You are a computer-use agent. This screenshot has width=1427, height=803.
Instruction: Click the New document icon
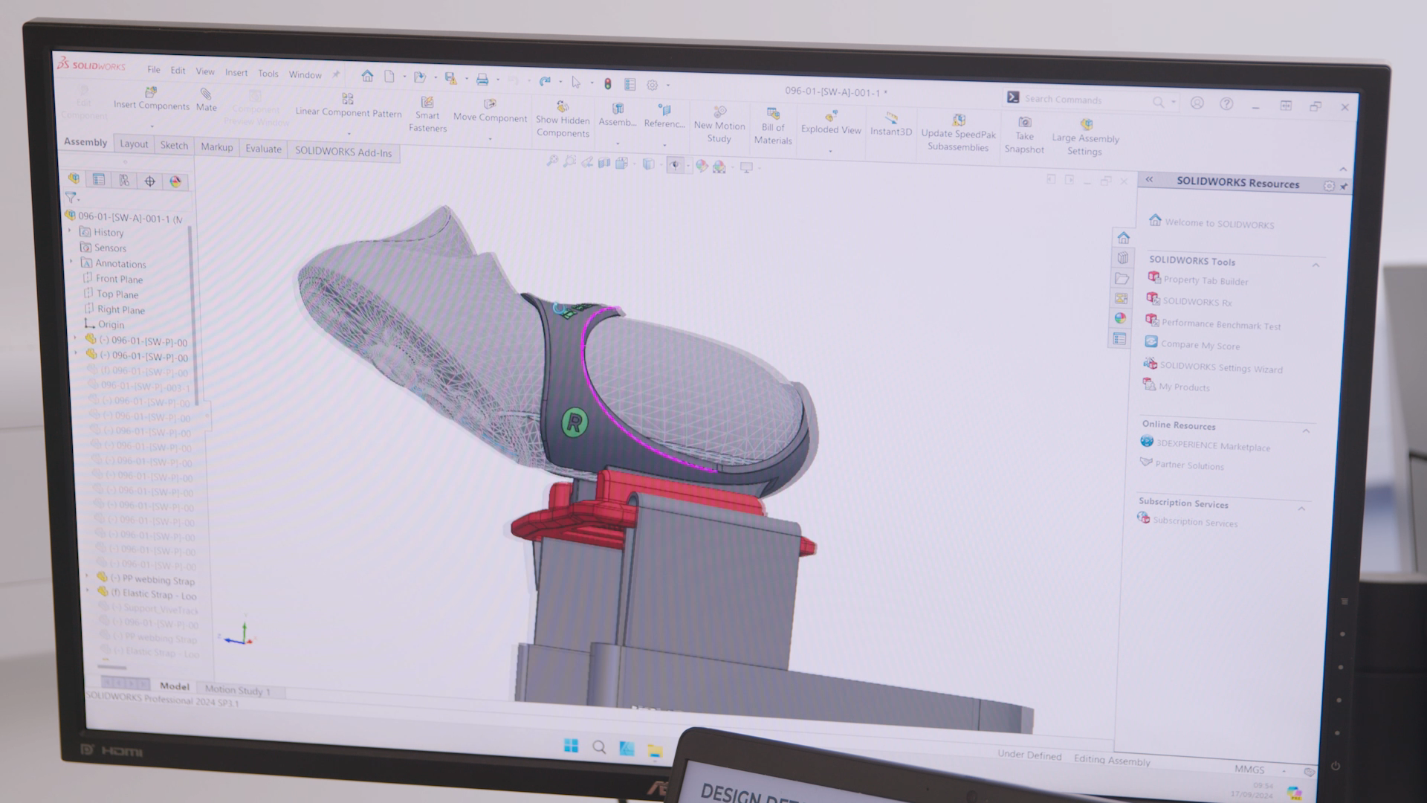coord(389,77)
